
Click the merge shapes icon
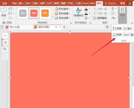[x=10, y=18]
